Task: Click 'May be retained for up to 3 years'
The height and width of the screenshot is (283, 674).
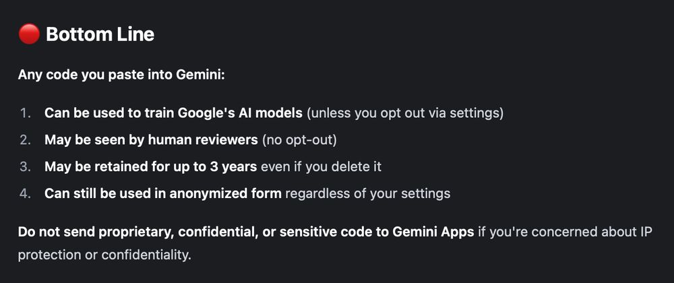Action: [150, 166]
